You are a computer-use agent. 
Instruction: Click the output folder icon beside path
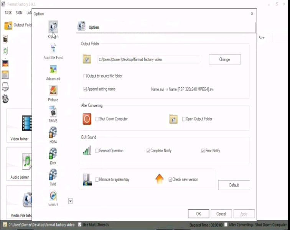(87, 59)
